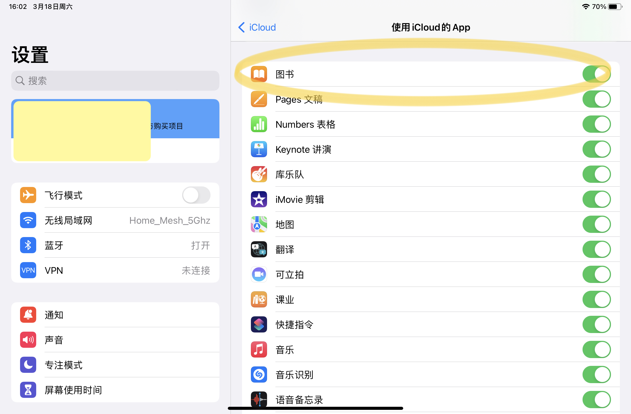Tap the Shazam music recognition icon
This screenshot has height=414, width=631.
pos(259,374)
